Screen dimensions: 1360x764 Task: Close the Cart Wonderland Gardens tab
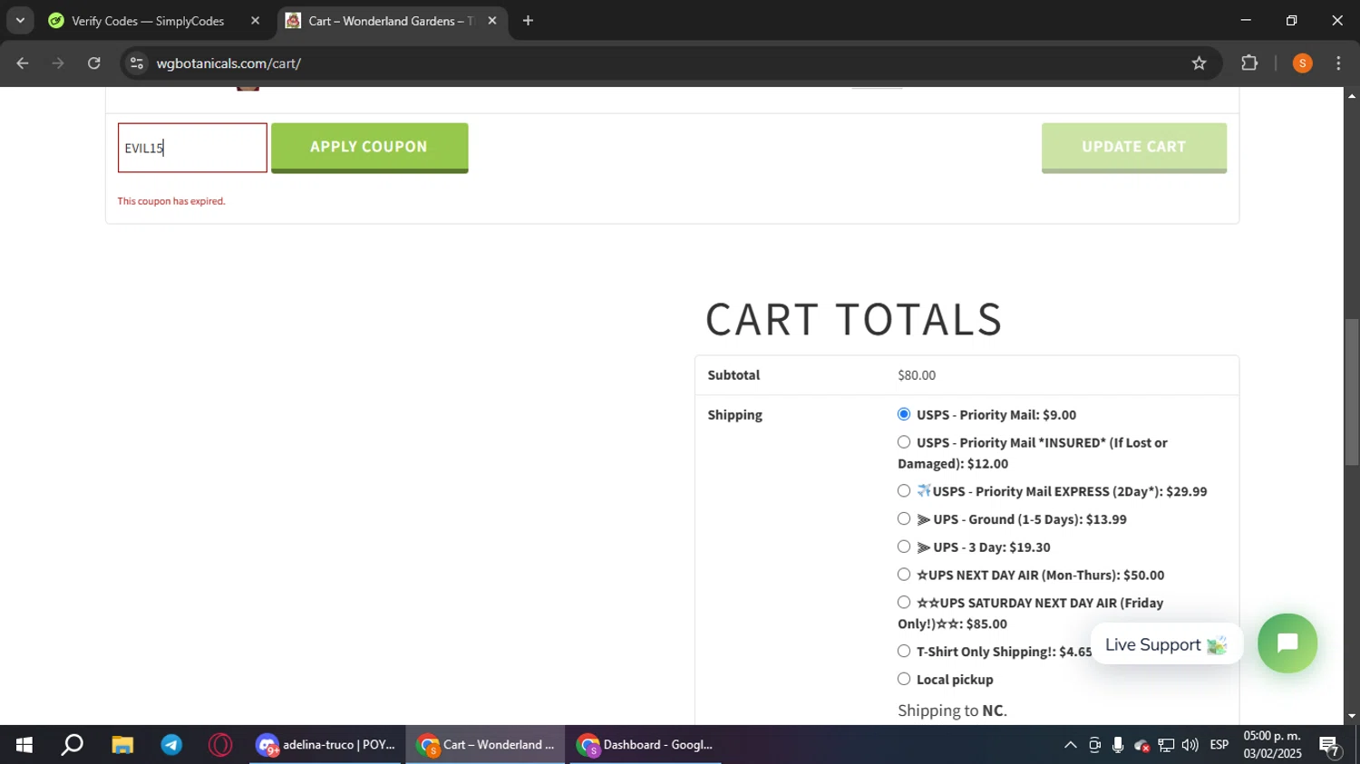tap(492, 21)
